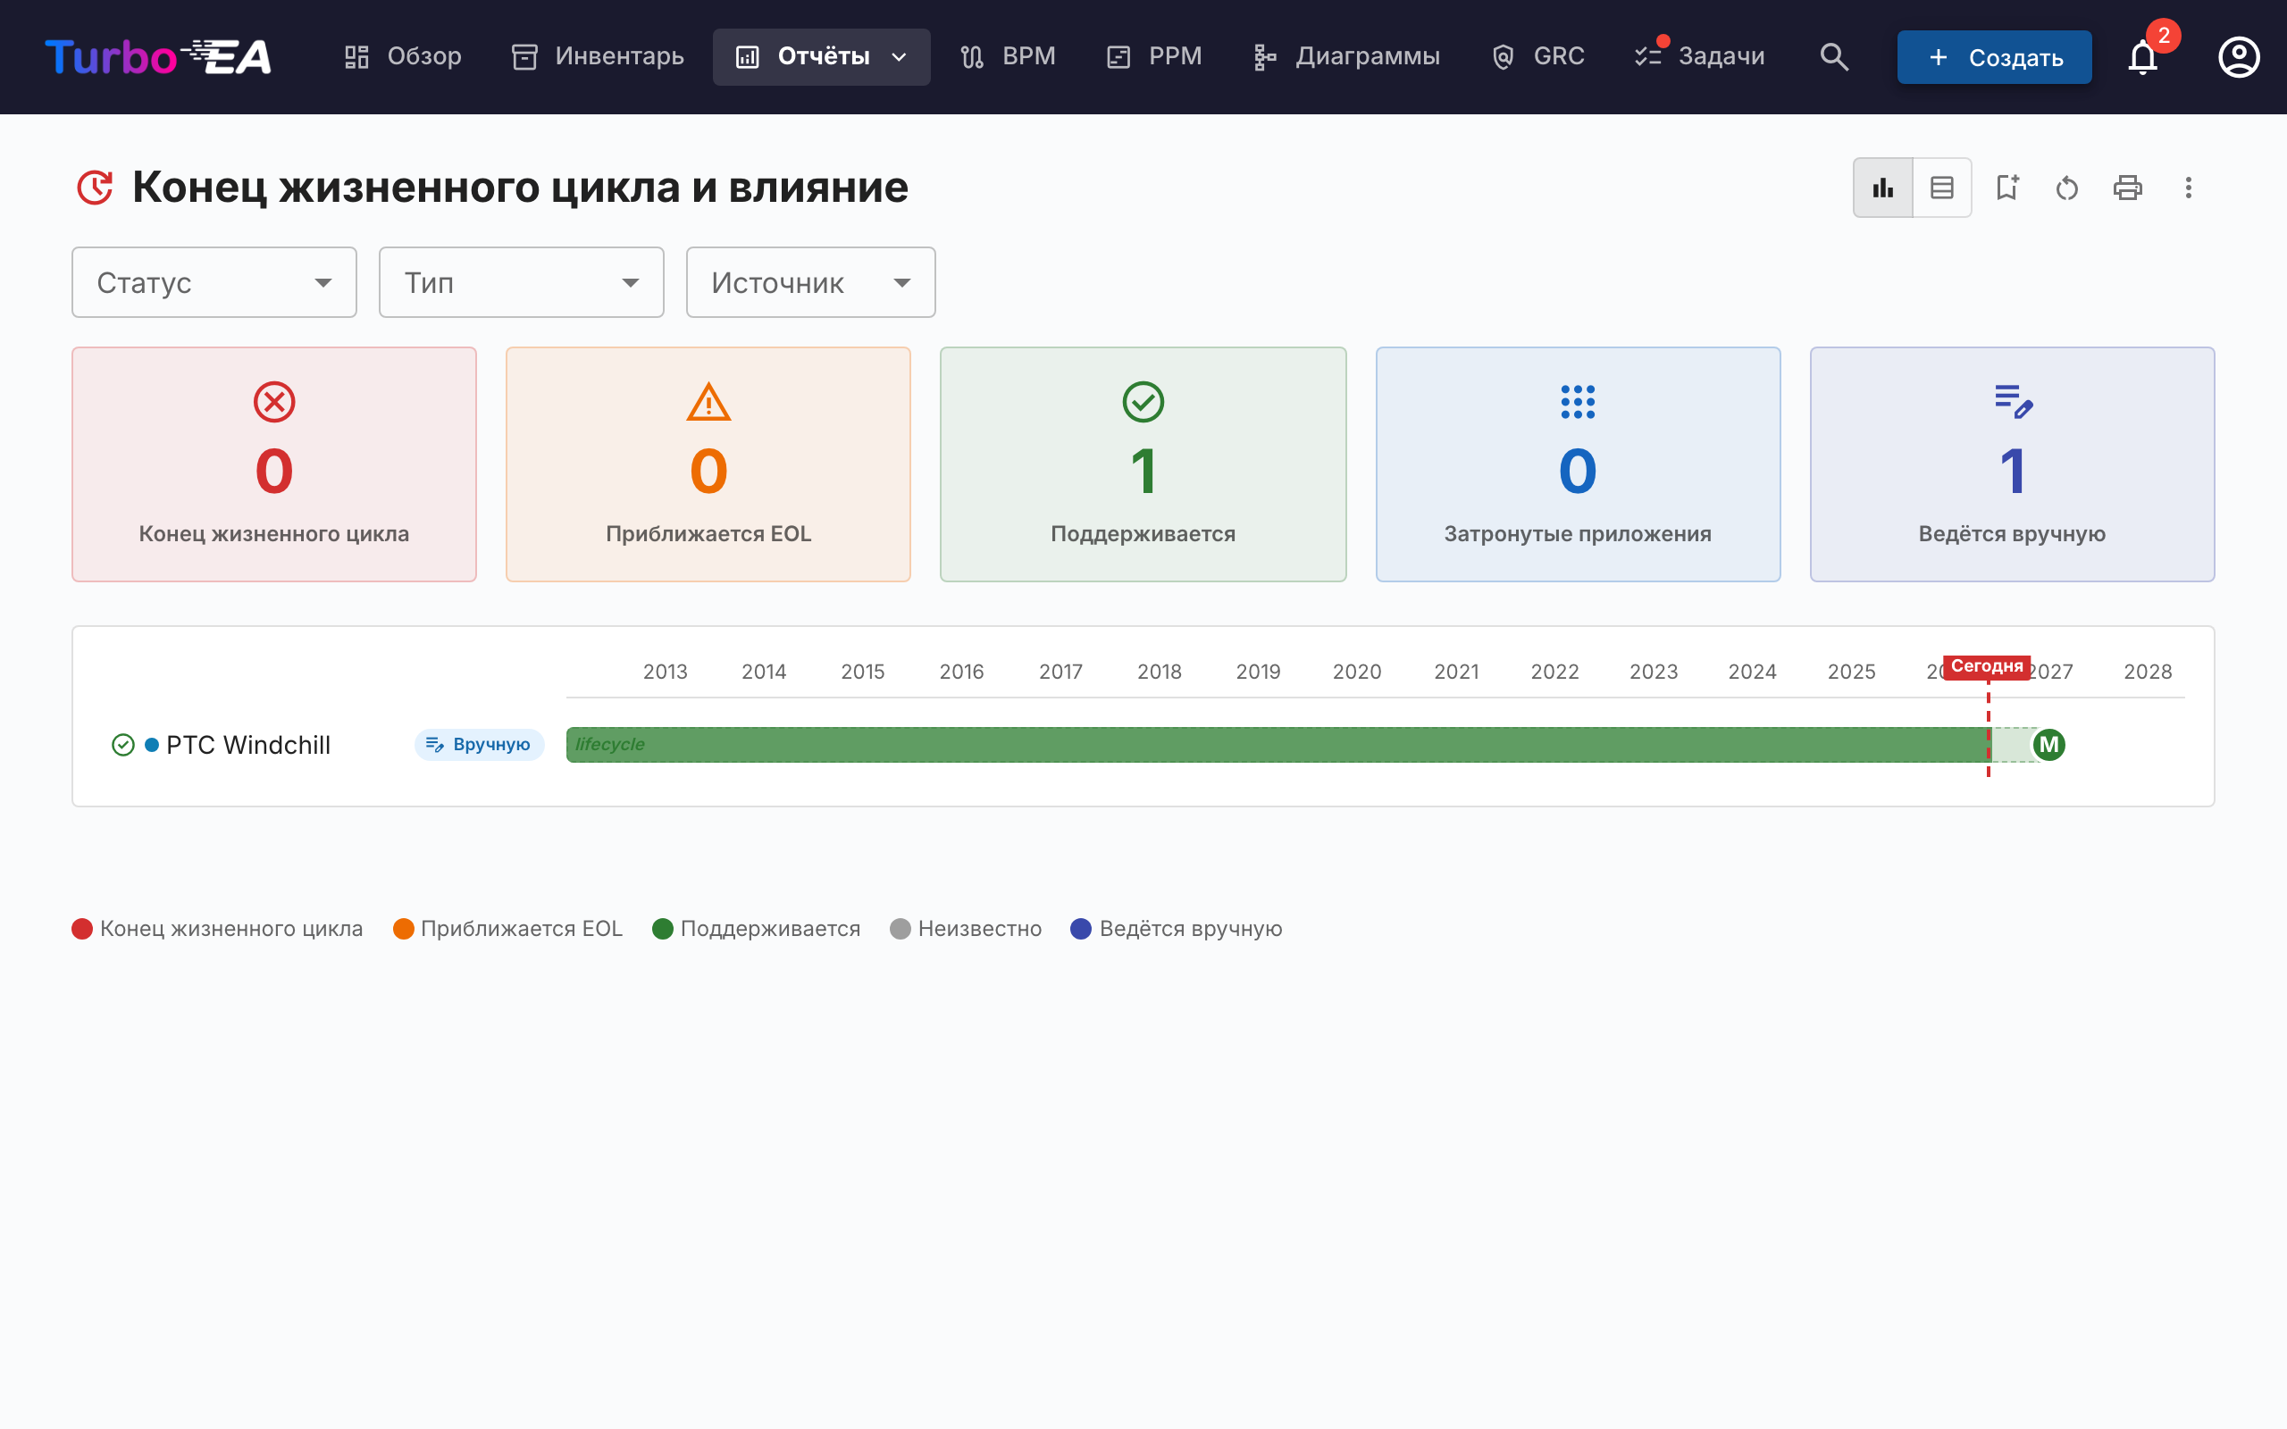
Task: Select the Конец жизненного цикла summary card
Action: [x=274, y=464]
